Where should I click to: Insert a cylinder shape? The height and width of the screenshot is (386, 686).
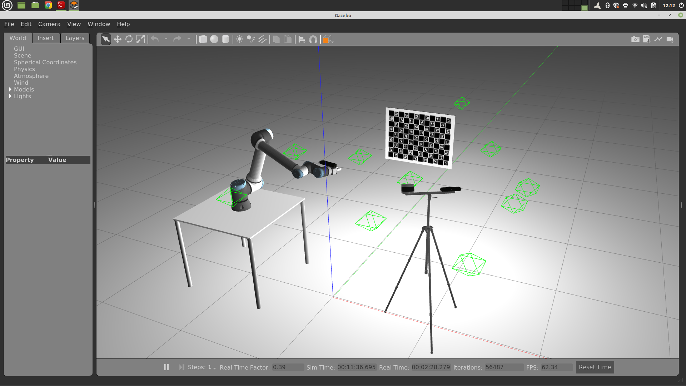(x=225, y=39)
